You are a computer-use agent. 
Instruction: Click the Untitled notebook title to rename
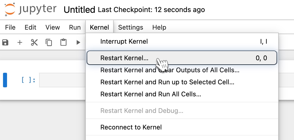79,10
